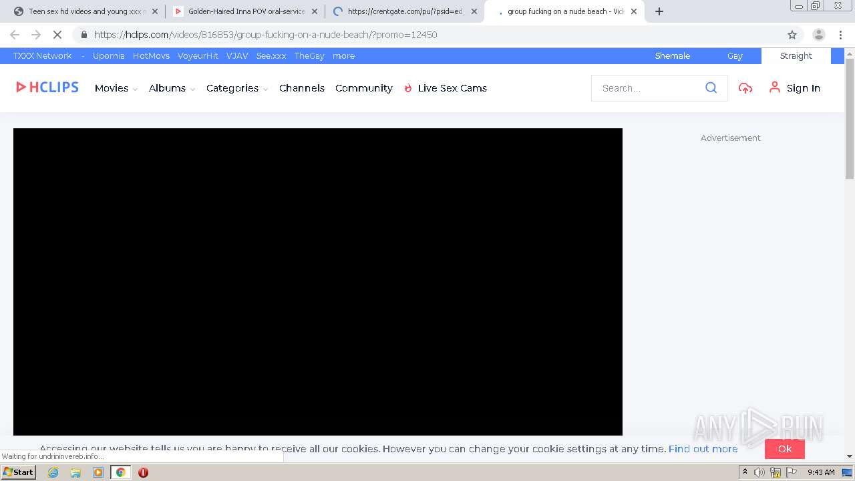Click the page vertical scrollbar thumb
Image resolution: width=855 pixels, height=481 pixels.
(x=850, y=119)
